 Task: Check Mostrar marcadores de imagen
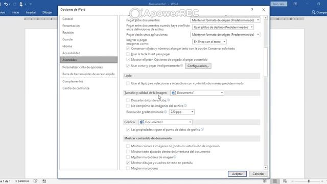(x=128, y=157)
